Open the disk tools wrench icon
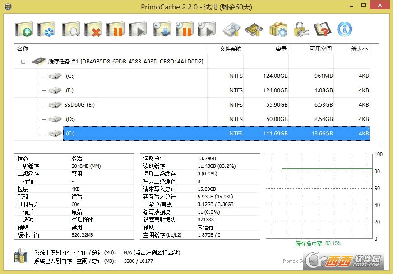The width and height of the screenshot is (393, 274). (231, 29)
